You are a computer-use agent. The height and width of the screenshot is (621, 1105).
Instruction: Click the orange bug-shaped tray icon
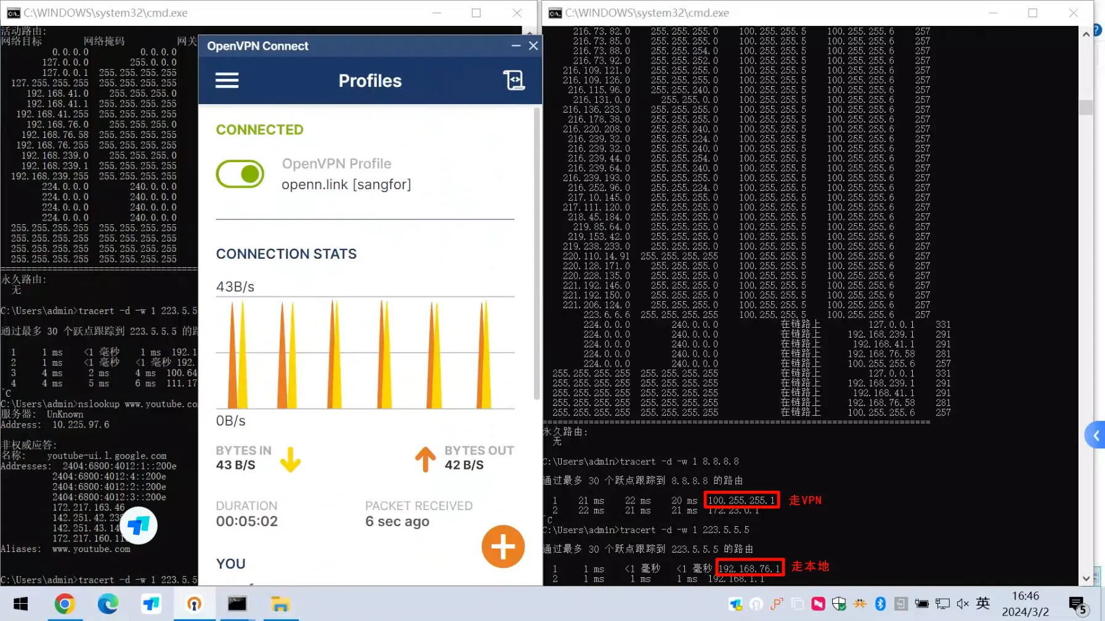pos(860,604)
